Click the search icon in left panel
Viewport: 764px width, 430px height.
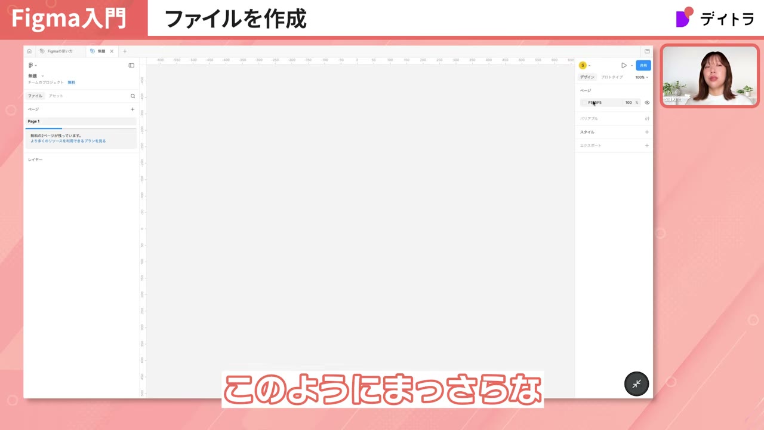[133, 96]
